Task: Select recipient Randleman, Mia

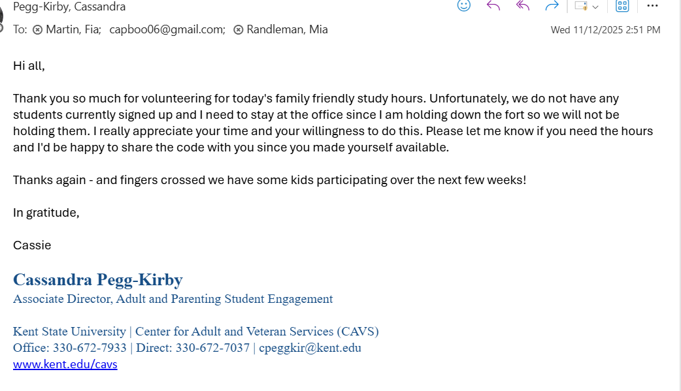Action: (287, 29)
